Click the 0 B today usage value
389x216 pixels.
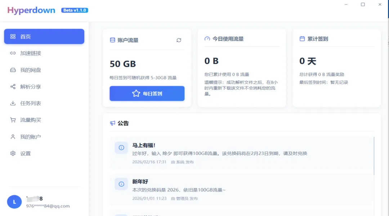coord(211,61)
